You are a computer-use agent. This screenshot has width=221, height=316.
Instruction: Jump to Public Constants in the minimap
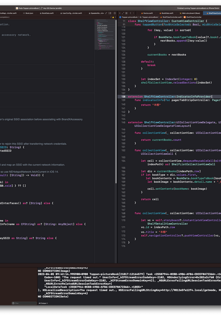pos(102,27)
